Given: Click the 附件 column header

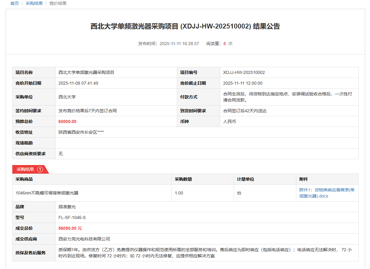Looking at the screenshot, I should (x=303, y=179).
